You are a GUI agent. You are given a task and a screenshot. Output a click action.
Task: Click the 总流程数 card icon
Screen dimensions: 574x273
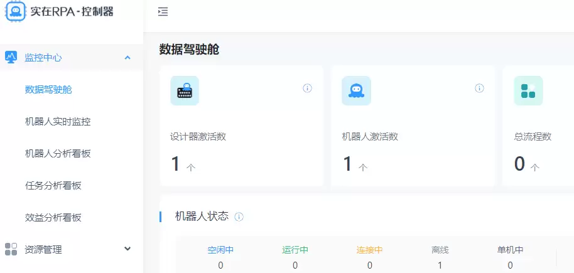pyautogui.click(x=528, y=91)
